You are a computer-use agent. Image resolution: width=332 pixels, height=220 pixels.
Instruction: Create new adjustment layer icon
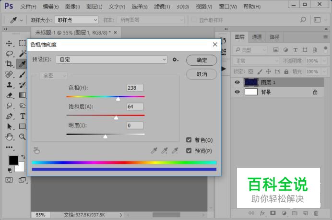point(284,213)
